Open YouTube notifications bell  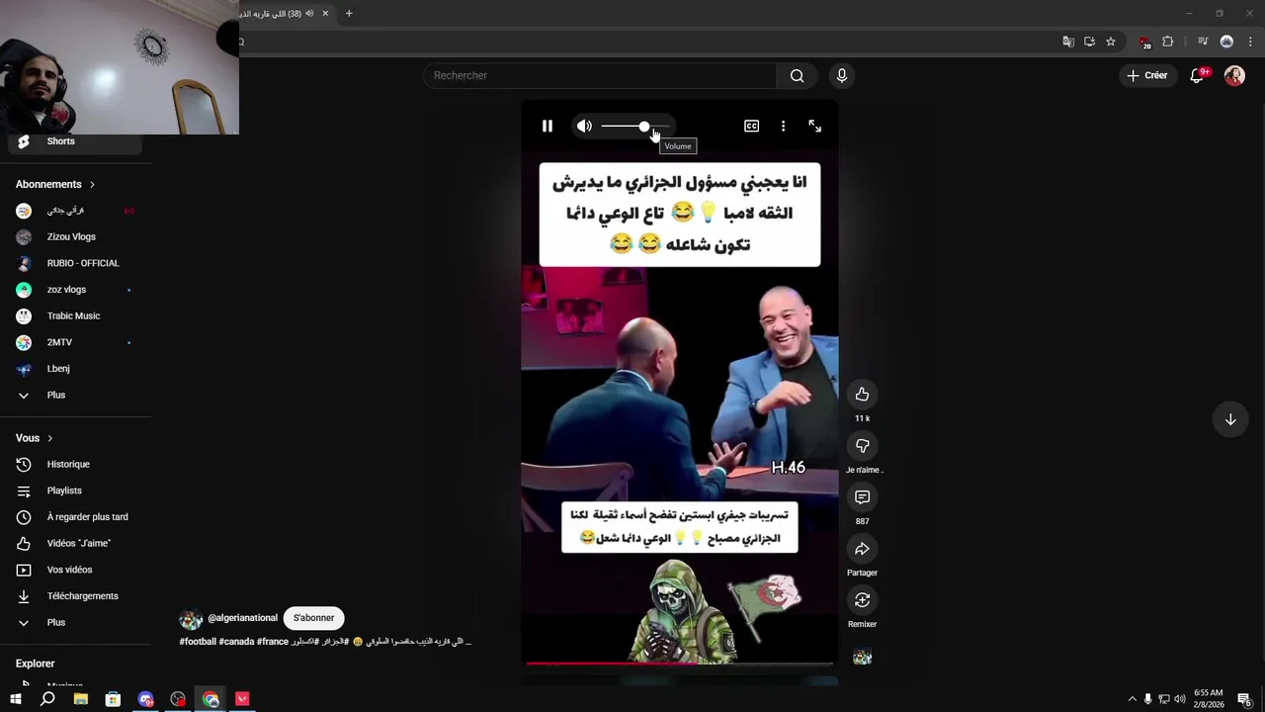click(x=1197, y=75)
